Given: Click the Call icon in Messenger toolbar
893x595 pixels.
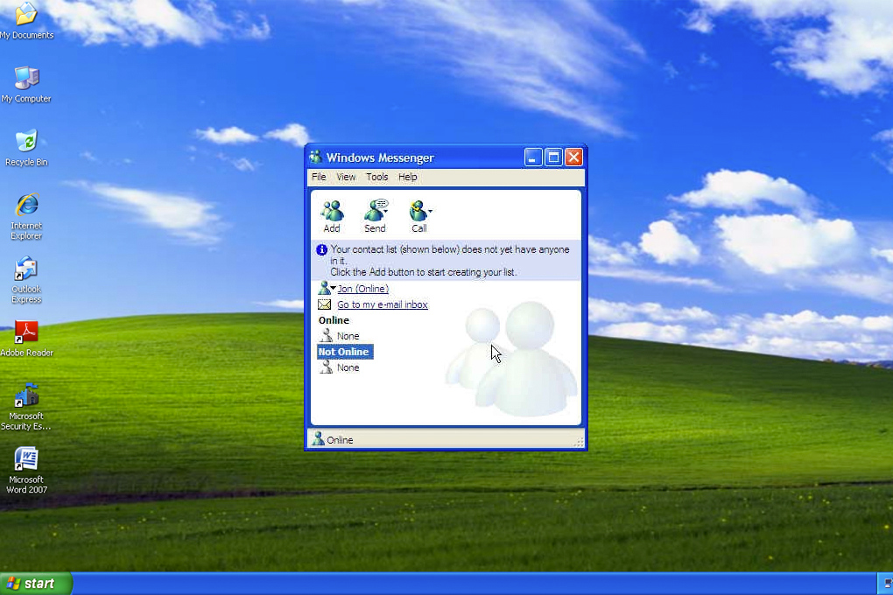Looking at the screenshot, I should [418, 211].
